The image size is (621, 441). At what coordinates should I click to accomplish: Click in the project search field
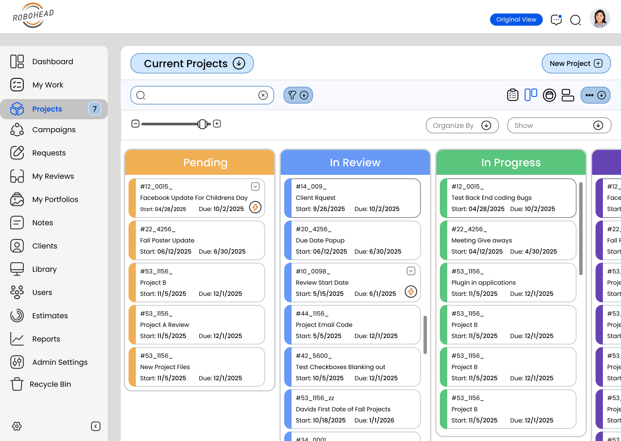[202, 95]
